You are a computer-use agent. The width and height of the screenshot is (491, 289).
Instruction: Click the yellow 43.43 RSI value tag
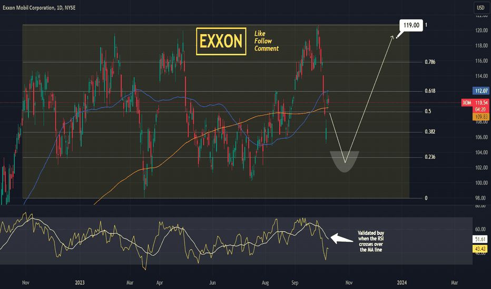point(480,249)
